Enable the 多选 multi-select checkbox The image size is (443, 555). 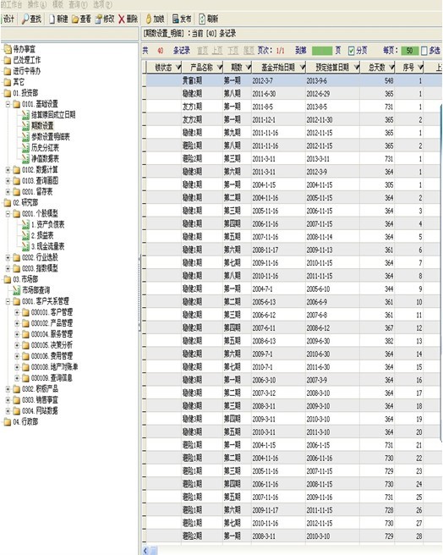click(x=424, y=51)
